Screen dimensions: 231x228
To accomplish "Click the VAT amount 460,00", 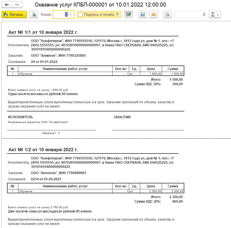I will coord(178,201).
